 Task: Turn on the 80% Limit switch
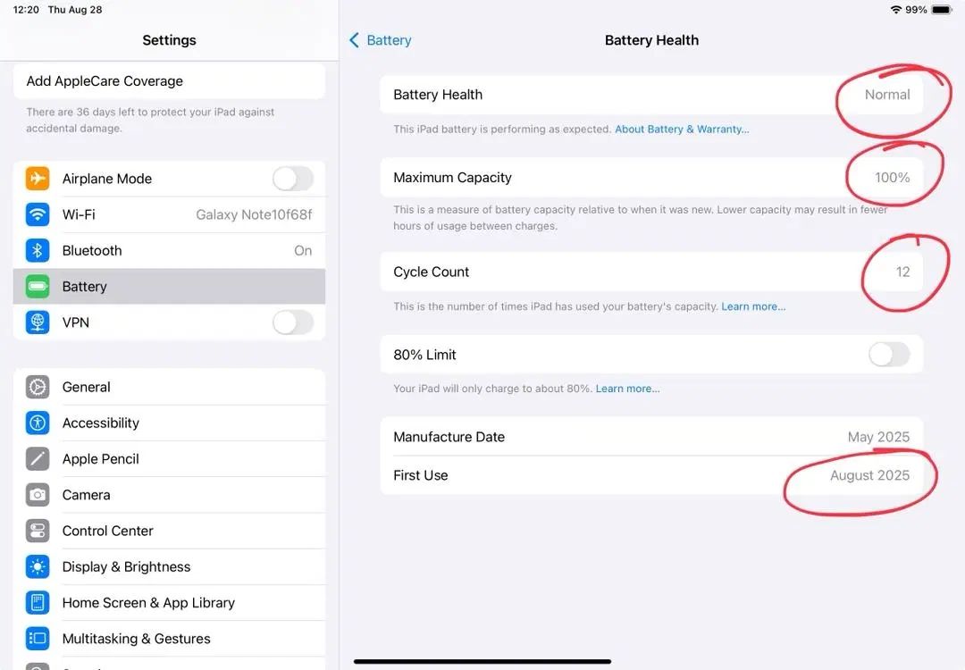[x=889, y=355]
